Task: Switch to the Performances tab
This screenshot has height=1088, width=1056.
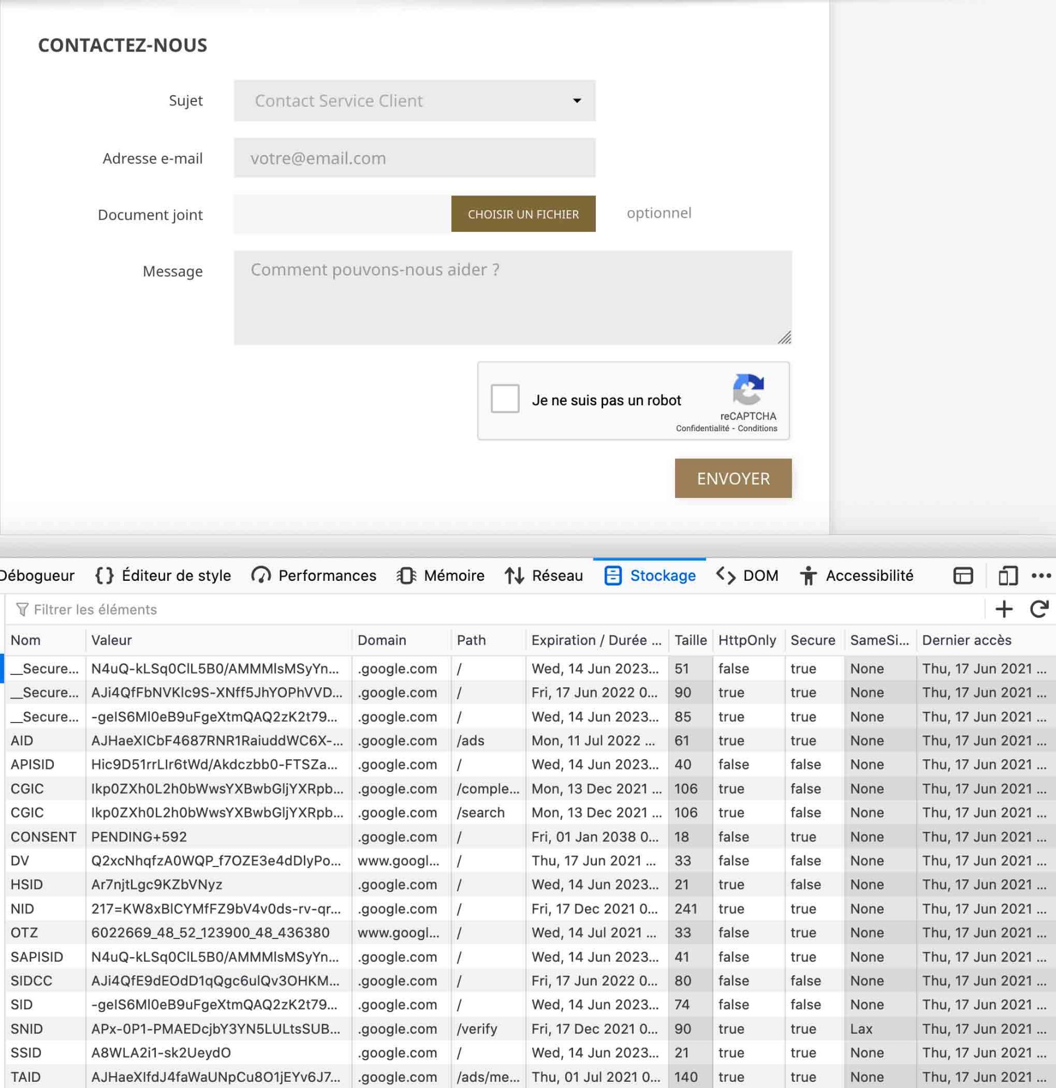Action: tap(314, 576)
